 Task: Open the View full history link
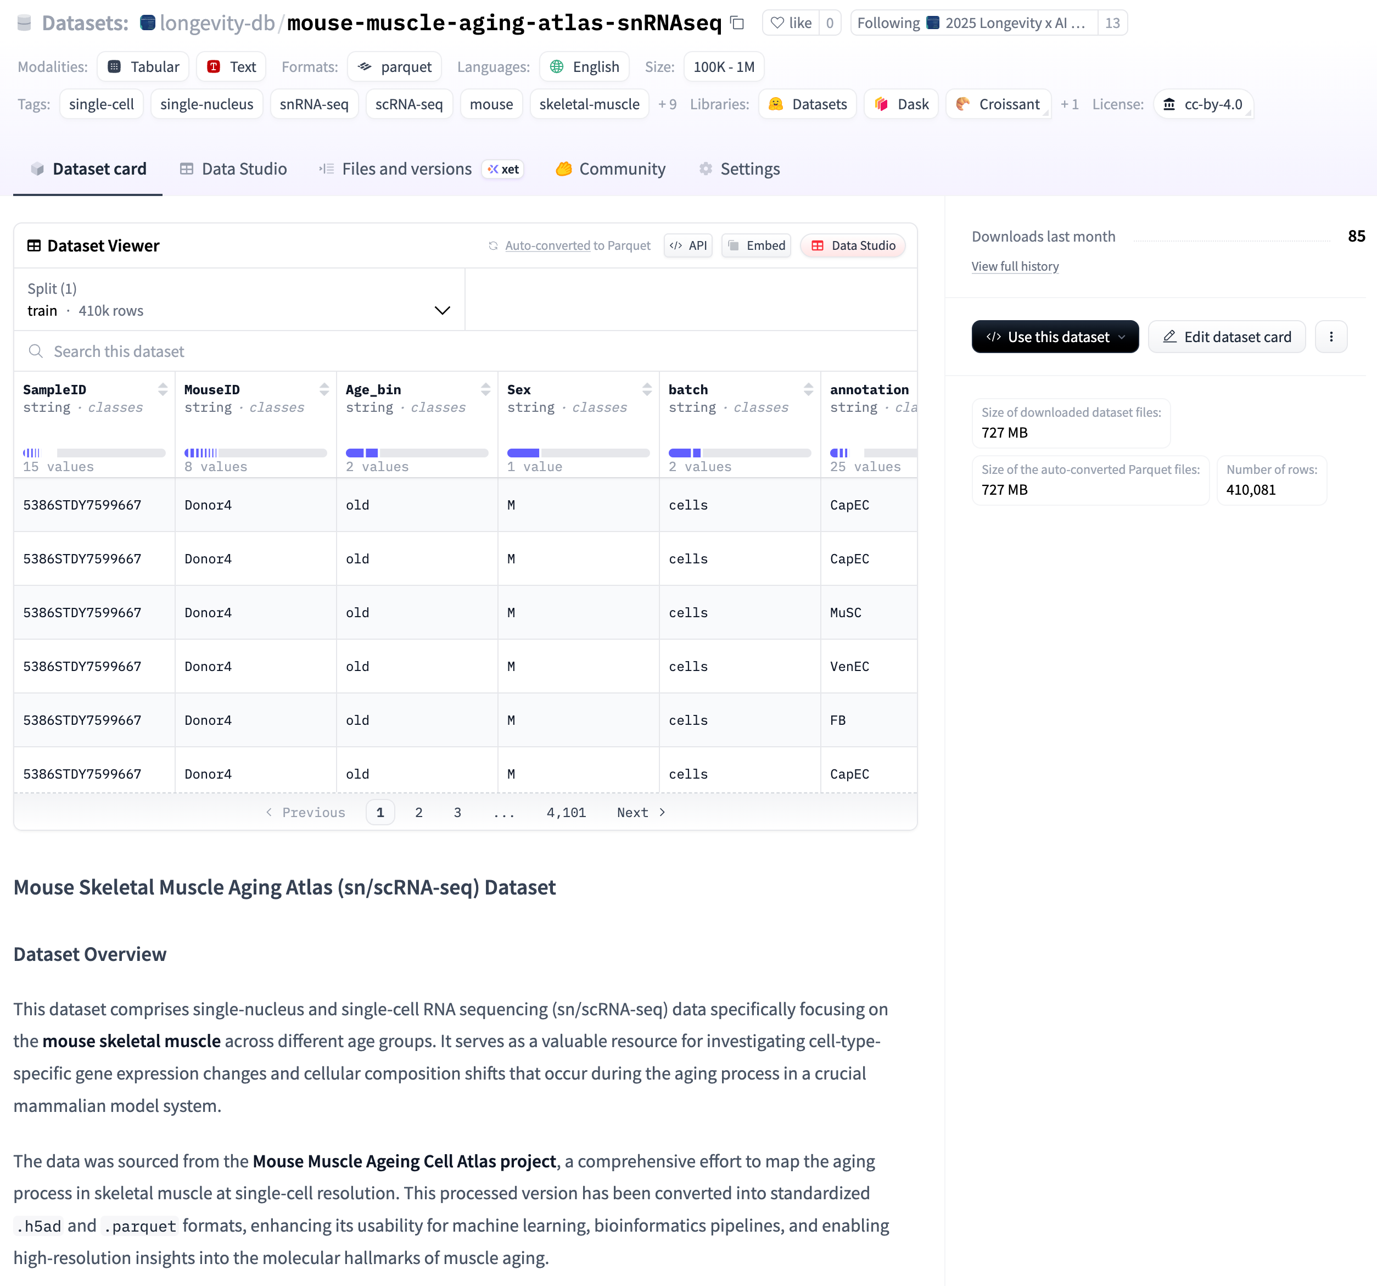click(1015, 266)
